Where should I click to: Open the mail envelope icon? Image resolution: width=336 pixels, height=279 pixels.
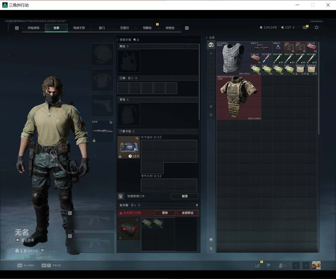305,27
